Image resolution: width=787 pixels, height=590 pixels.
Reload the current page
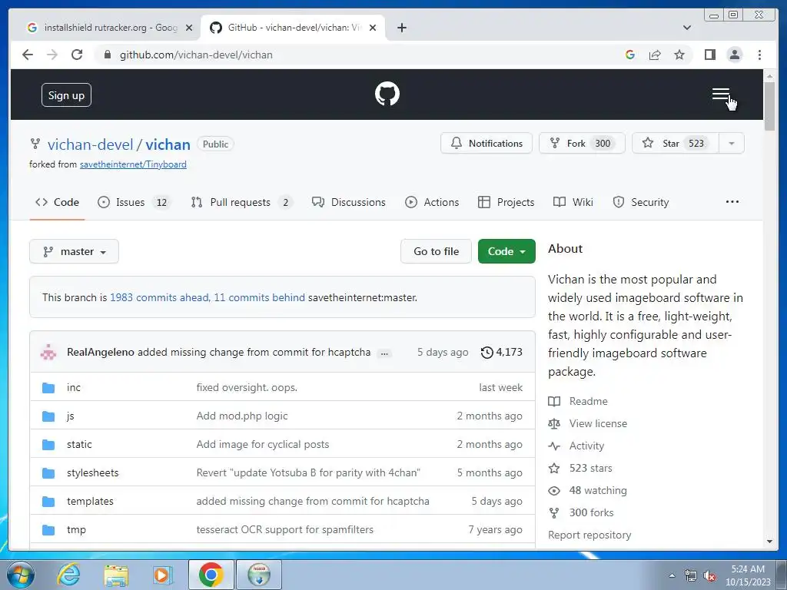(x=77, y=55)
